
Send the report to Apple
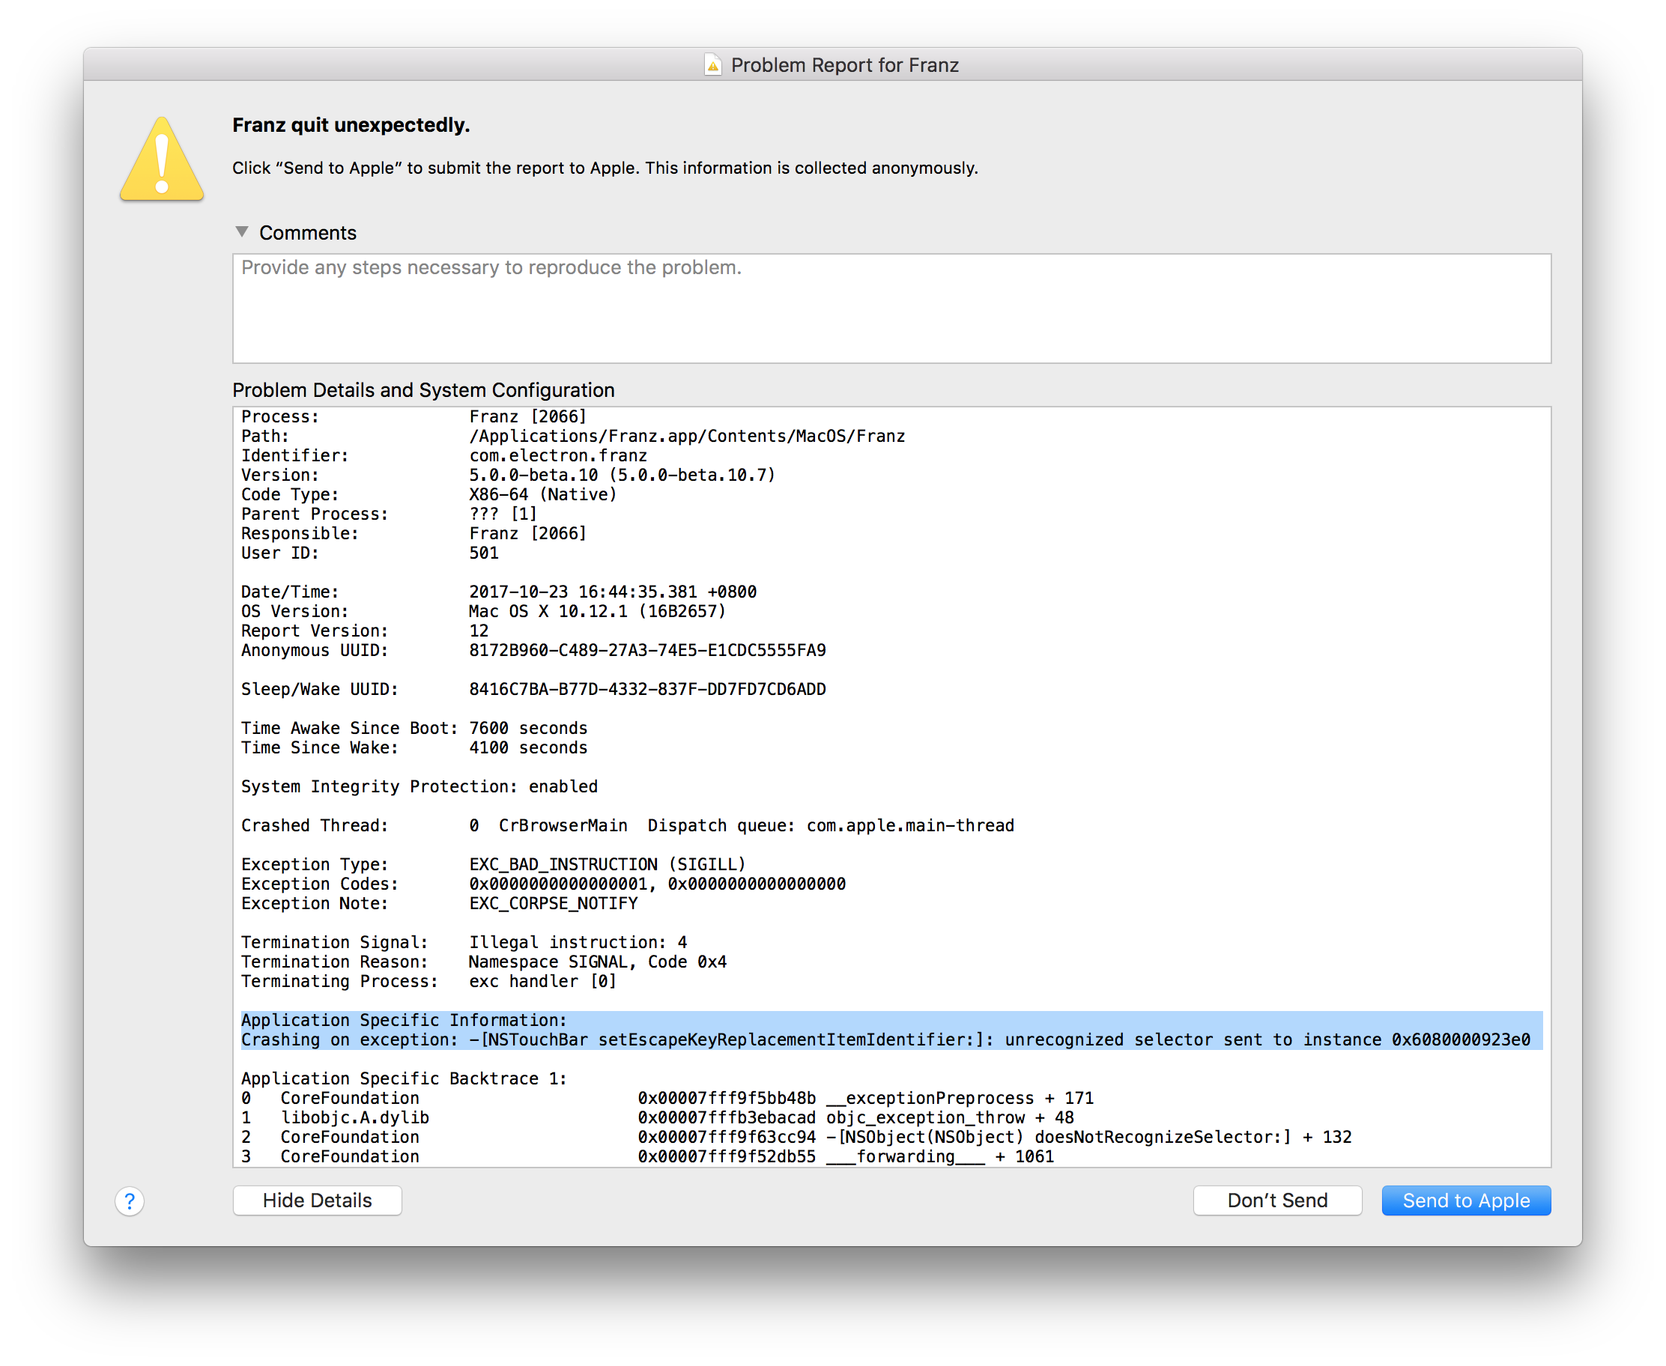point(1465,1200)
